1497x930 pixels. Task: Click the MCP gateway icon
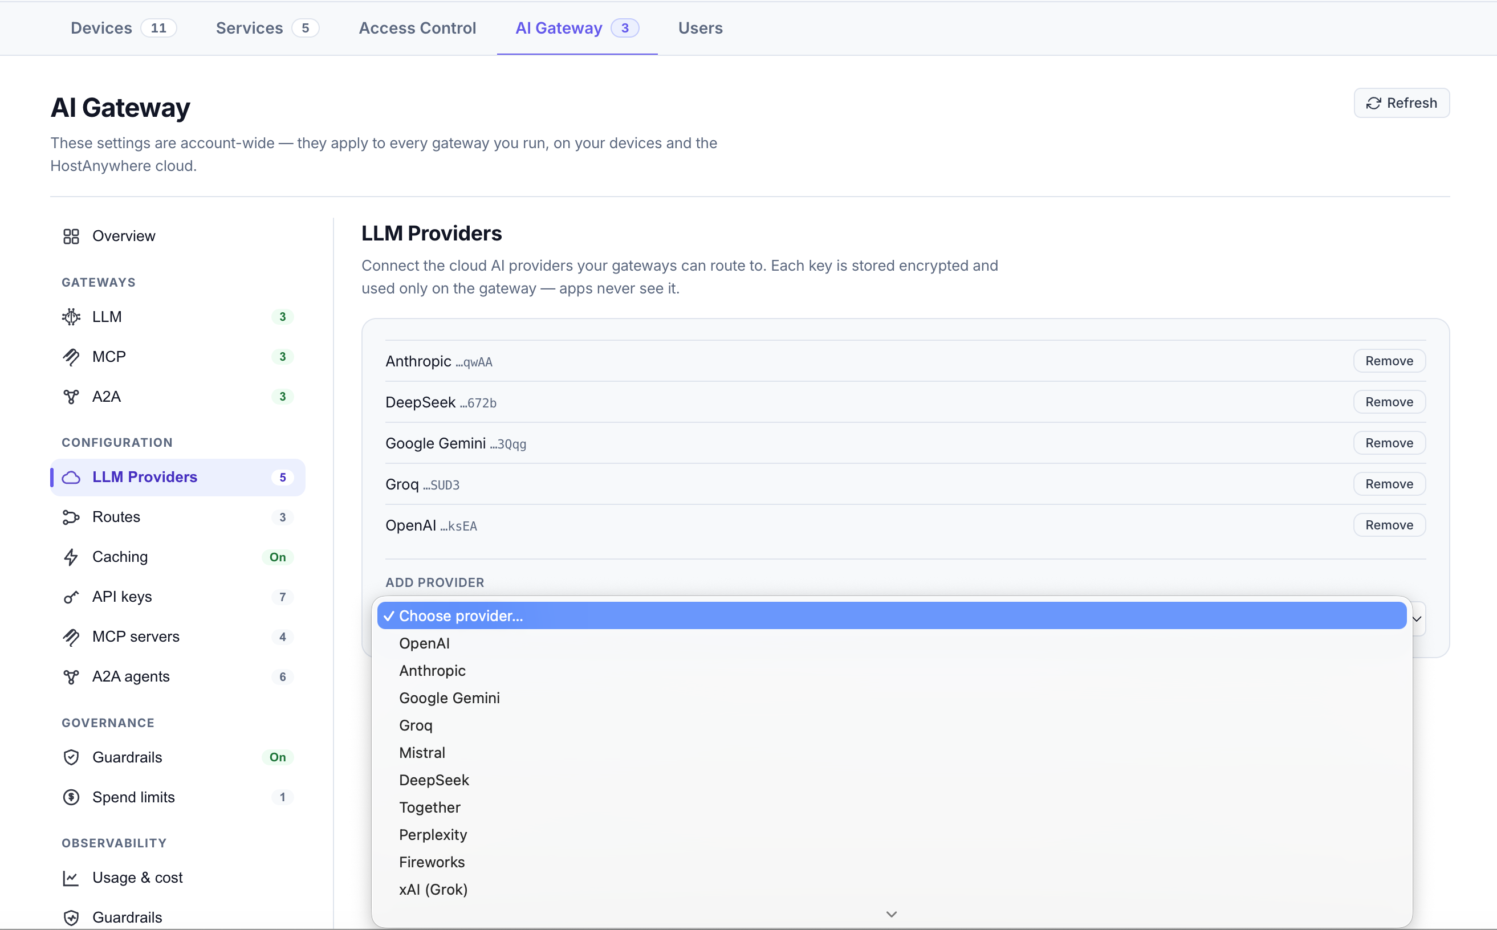71,357
